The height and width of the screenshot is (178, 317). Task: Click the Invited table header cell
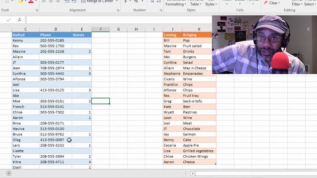(x=26, y=35)
